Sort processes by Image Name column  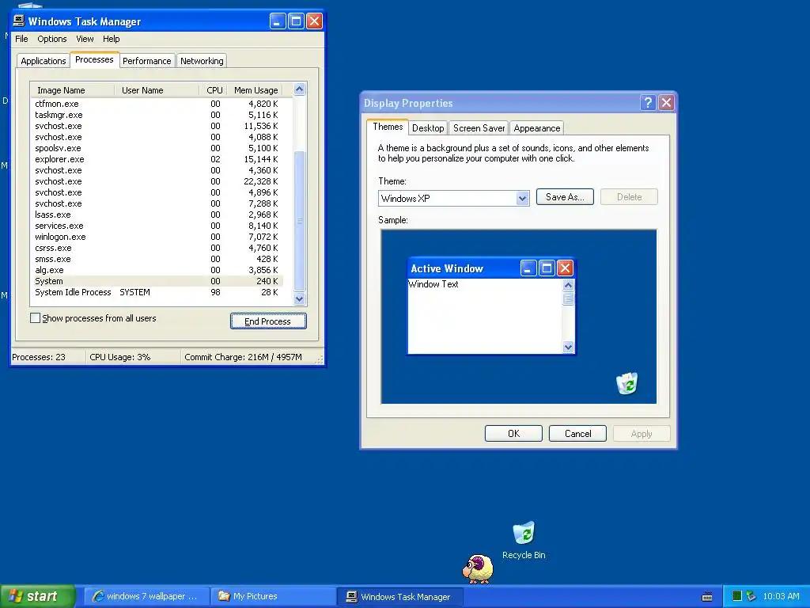(x=72, y=90)
